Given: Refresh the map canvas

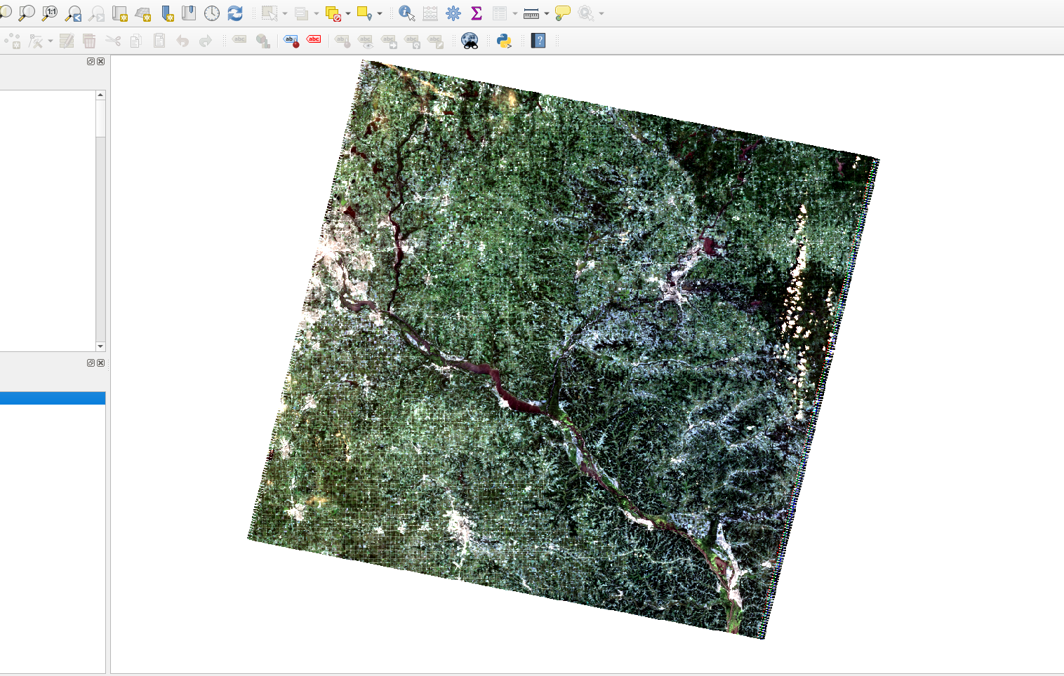Looking at the screenshot, I should point(235,13).
